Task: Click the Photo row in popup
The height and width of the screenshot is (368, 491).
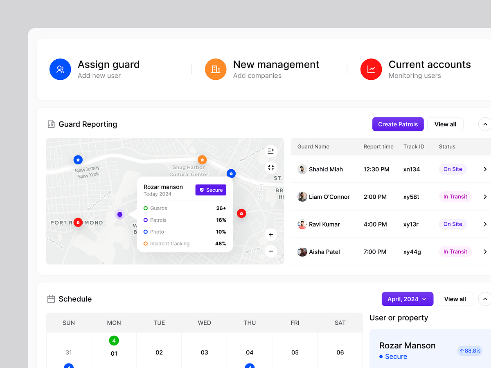Action: pyautogui.click(x=185, y=232)
